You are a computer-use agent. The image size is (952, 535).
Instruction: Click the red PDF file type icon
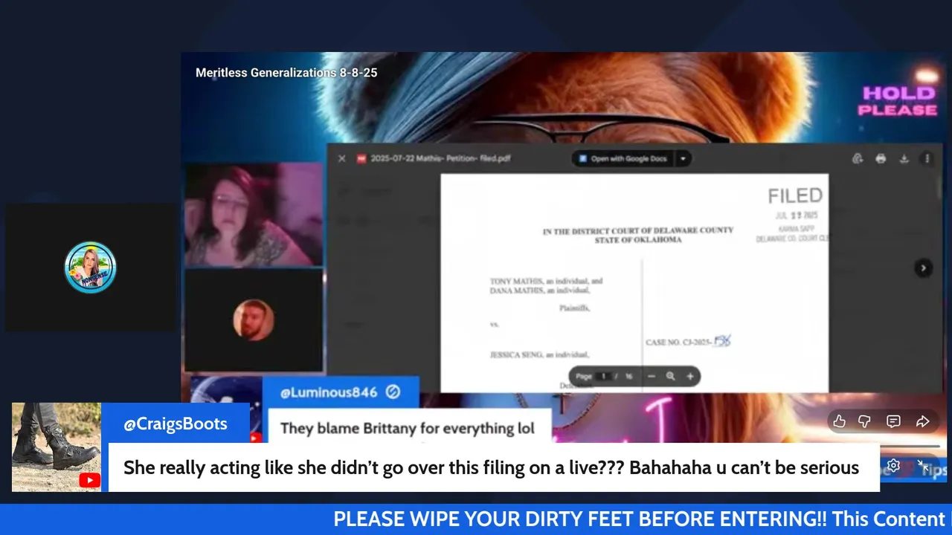[x=361, y=158]
